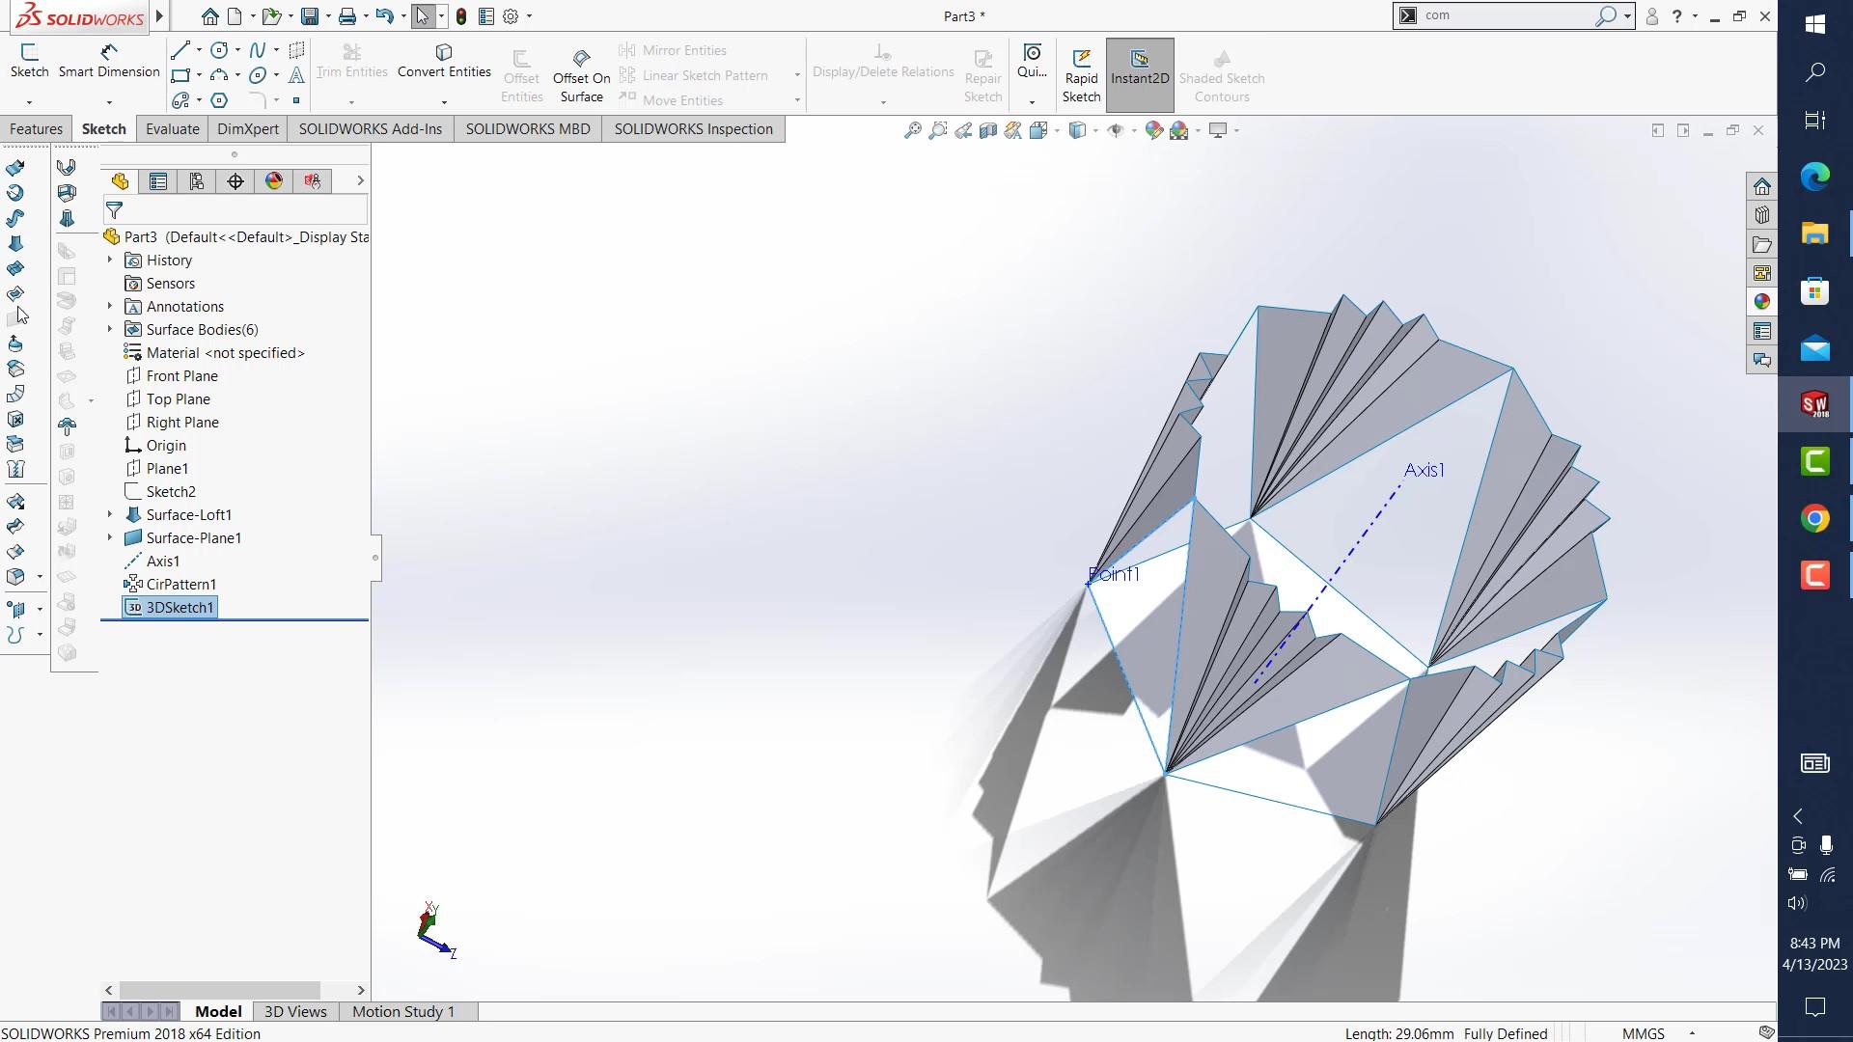Open Appearances task pane icon
The image size is (1853, 1042).
tap(1762, 302)
